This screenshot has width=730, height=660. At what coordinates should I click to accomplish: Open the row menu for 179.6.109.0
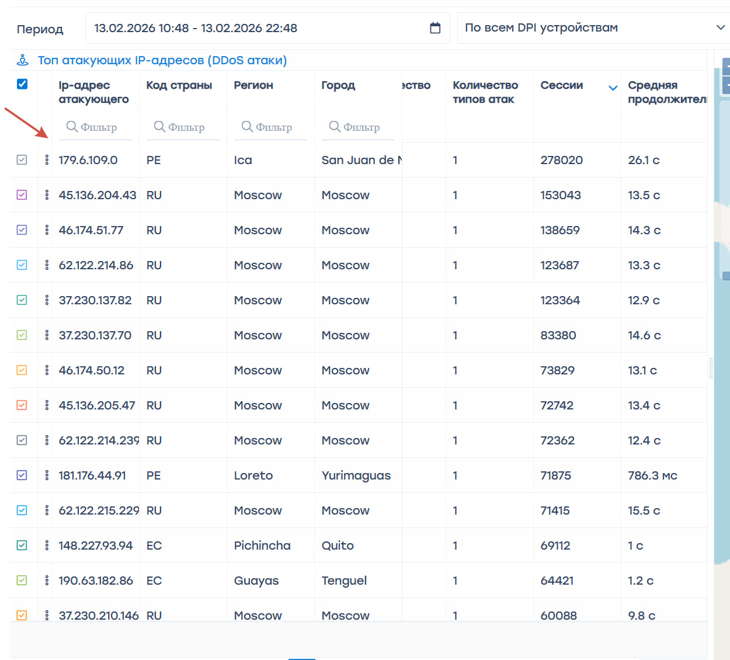click(47, 160)
